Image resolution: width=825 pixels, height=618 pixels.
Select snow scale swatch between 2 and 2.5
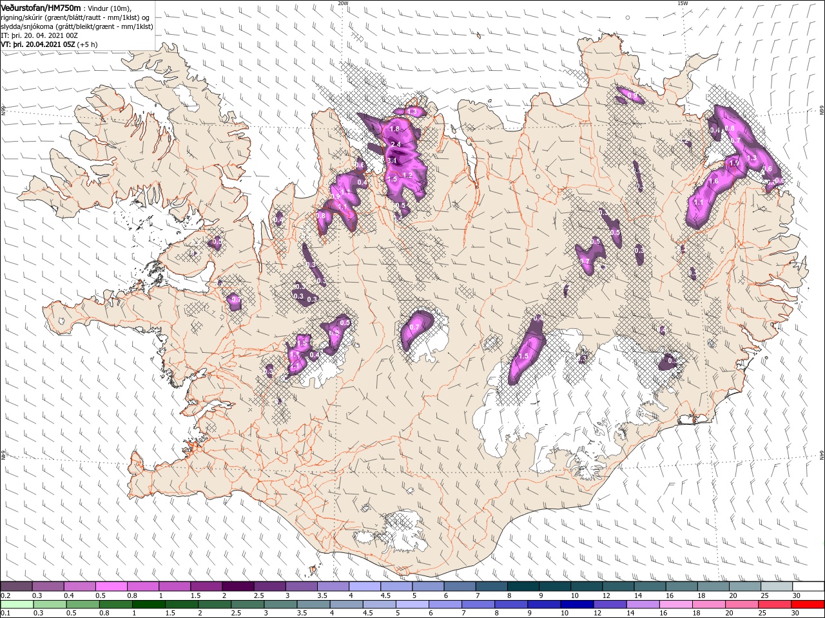click(238, 586)
